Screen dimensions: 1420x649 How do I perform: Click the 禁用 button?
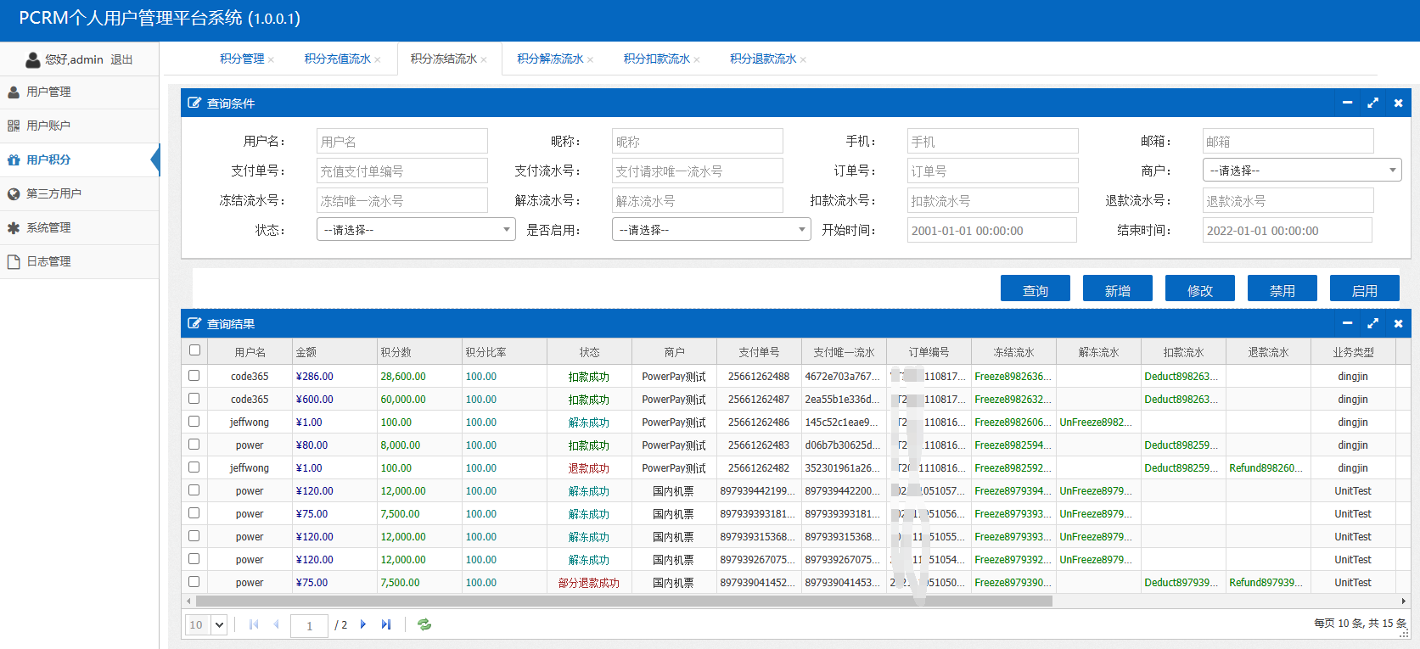click(1282, 289)
